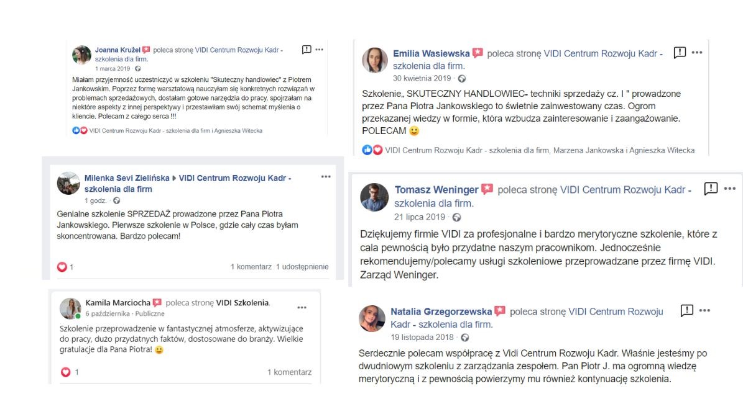The width and height of the screenshot is (743, 417).
Task: Click the report icon on Emilia Wasiewska's review
Action: pos(680,53)
